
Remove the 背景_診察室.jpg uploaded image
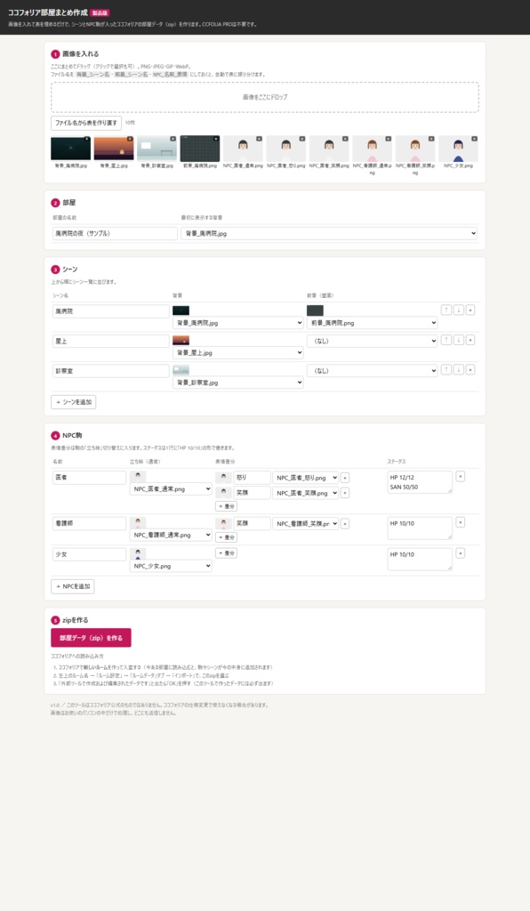click(x=173, y=139)
